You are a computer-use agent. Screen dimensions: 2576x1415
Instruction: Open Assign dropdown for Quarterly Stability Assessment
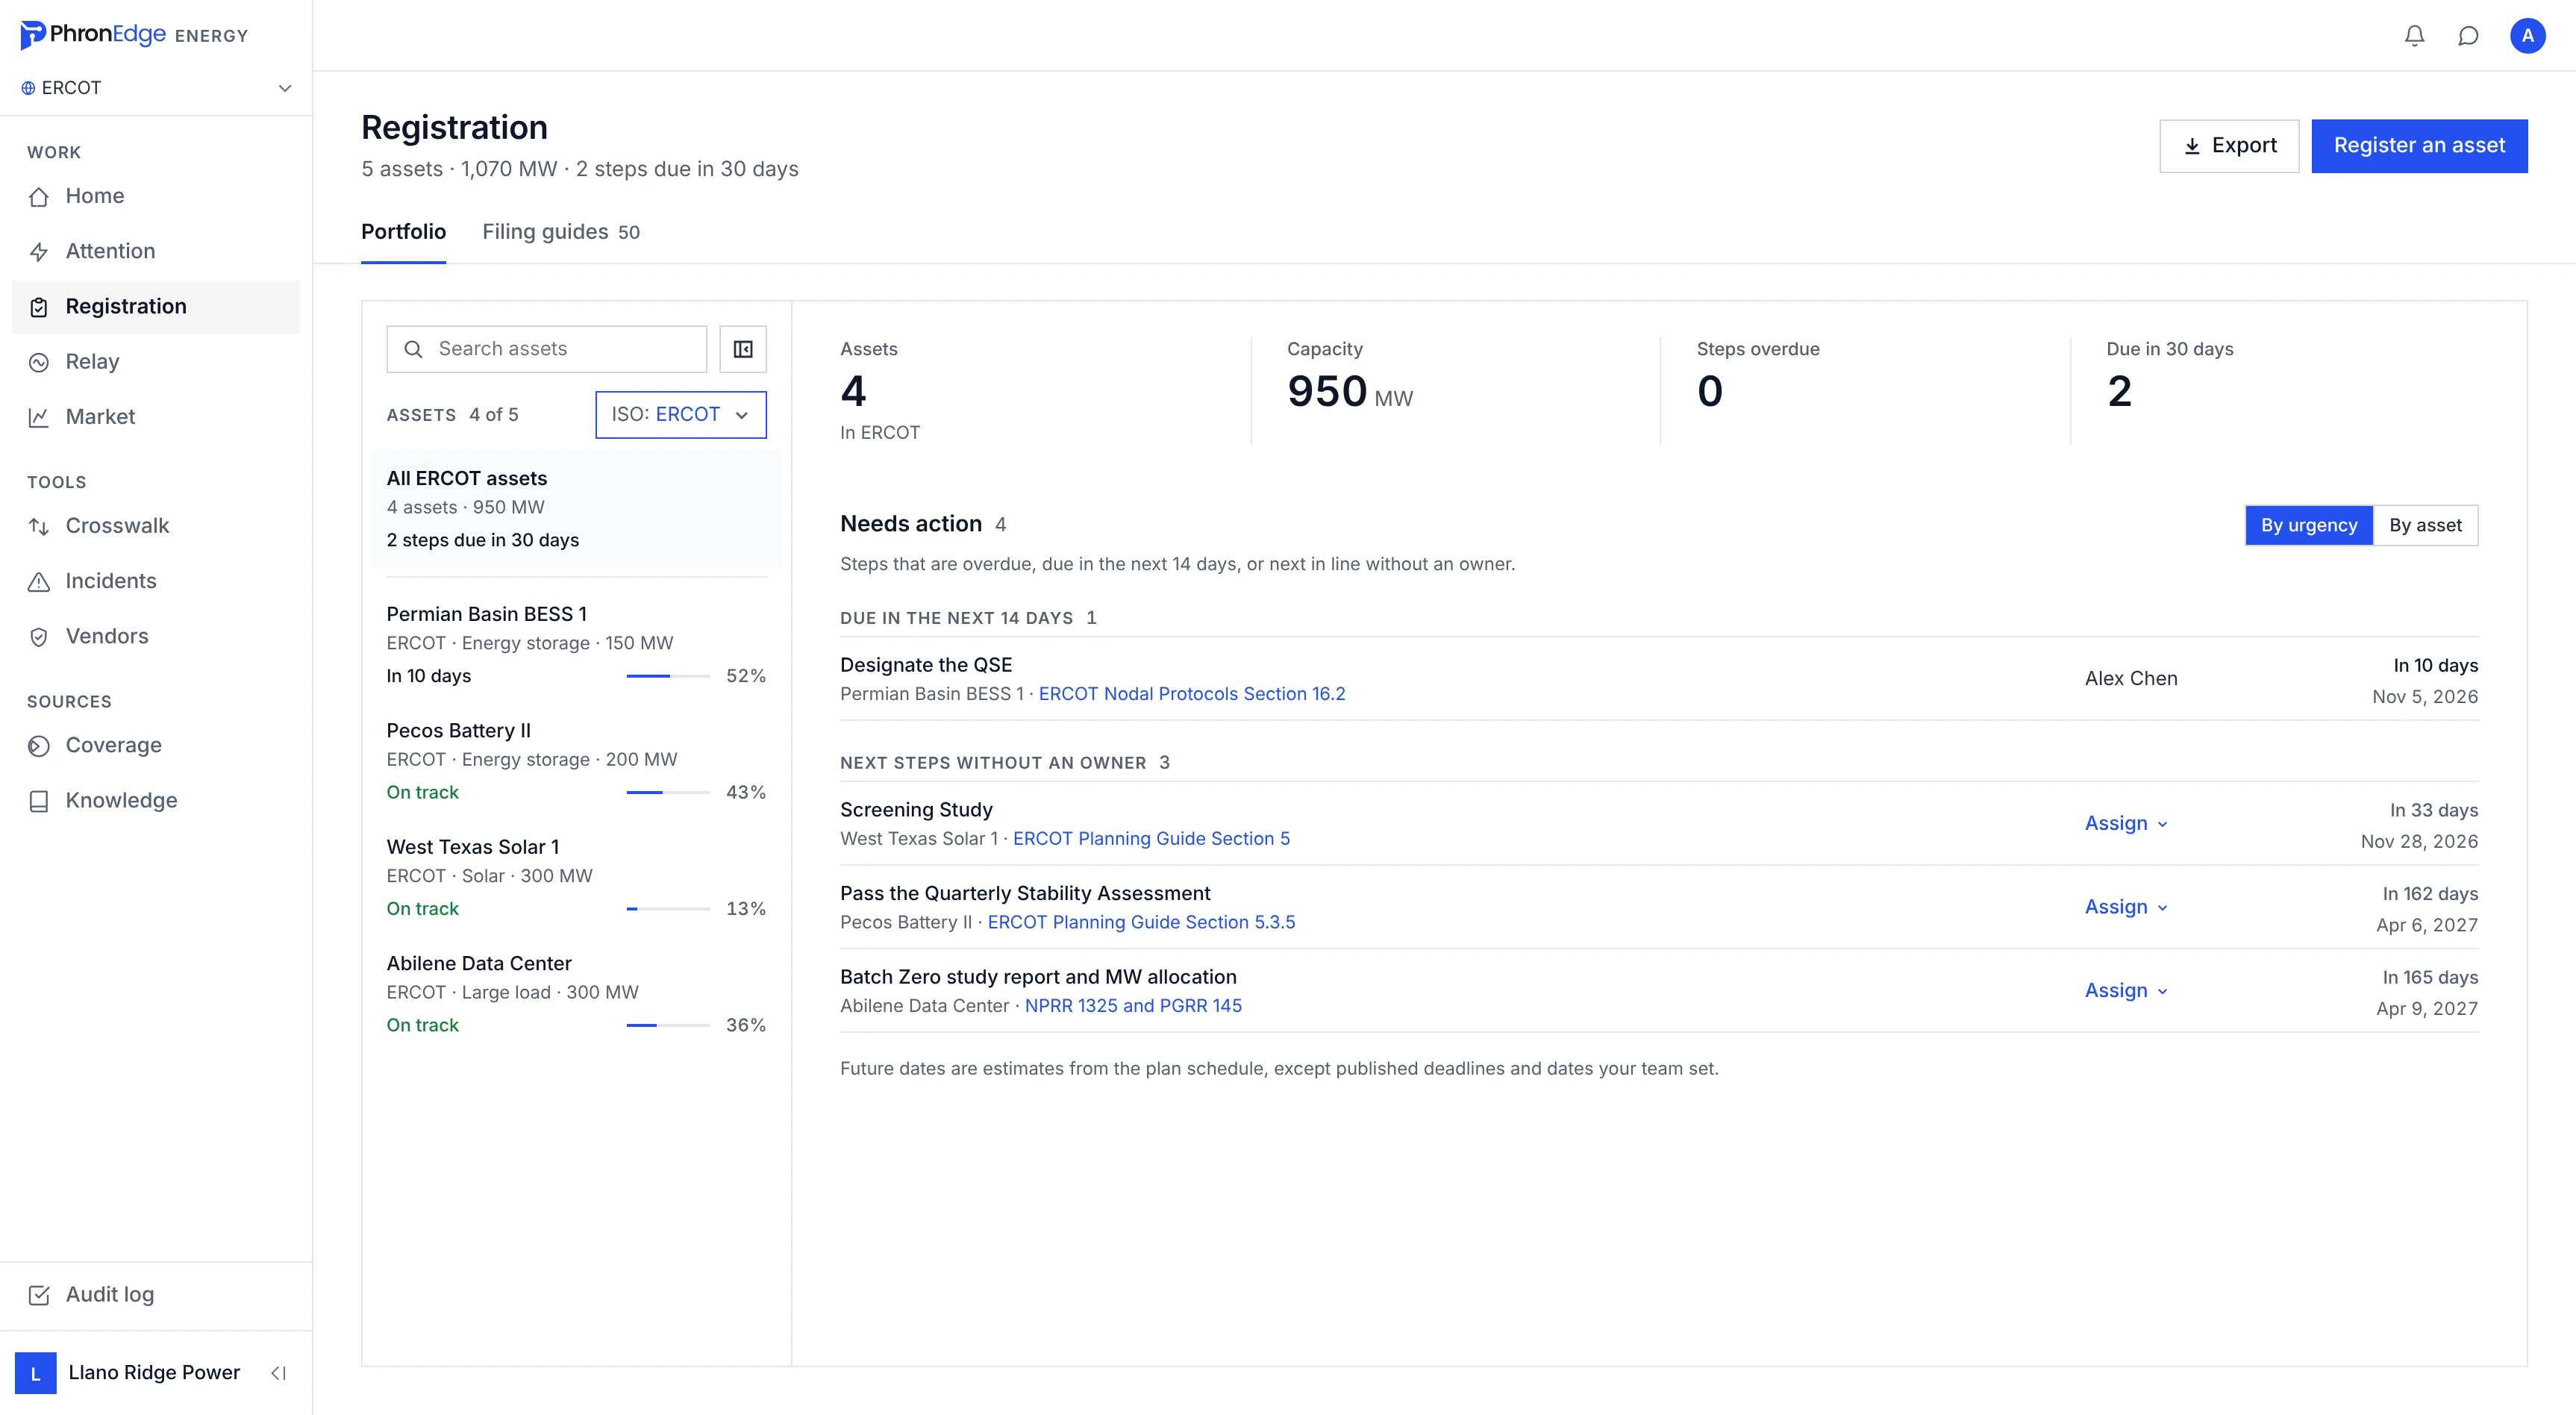2126,907
